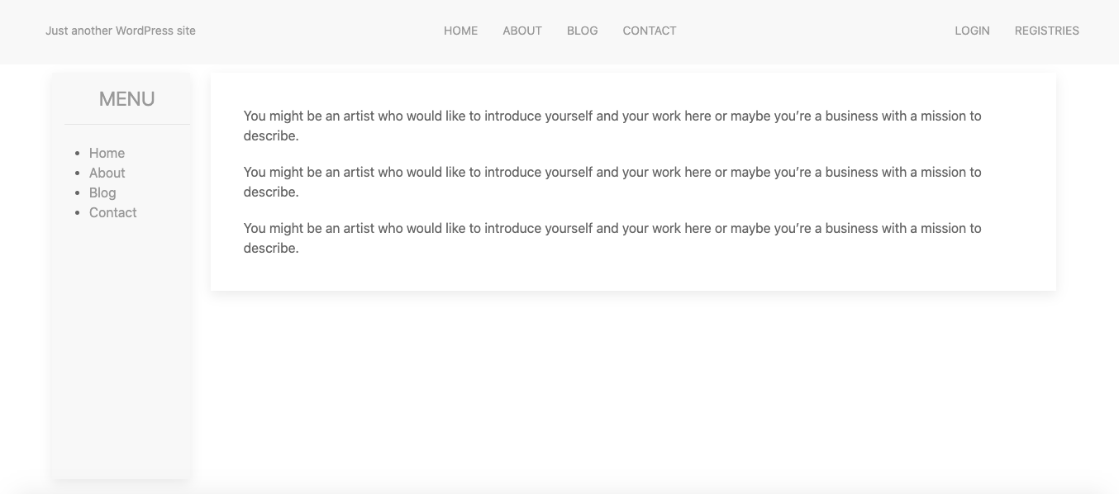The image size is (1119, 494).
Task: Click the divider line under the MENU heading
Action: point(127,124)
